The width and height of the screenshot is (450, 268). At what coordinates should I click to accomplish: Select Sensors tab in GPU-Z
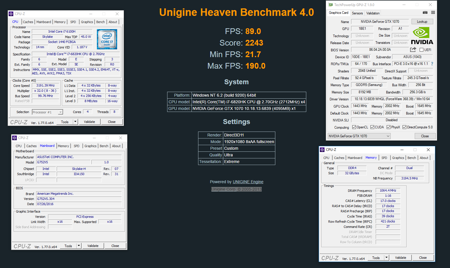pyautogui.click(x=357, y=13)
